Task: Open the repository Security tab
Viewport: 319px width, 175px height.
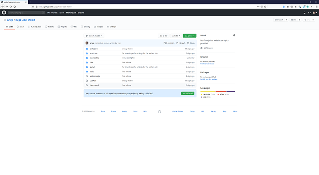Action: (85, 27)
